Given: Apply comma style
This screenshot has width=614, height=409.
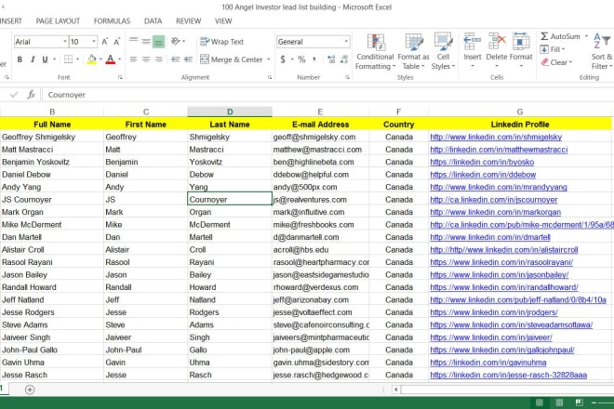Looking at the screenshot, I should 314,59.
